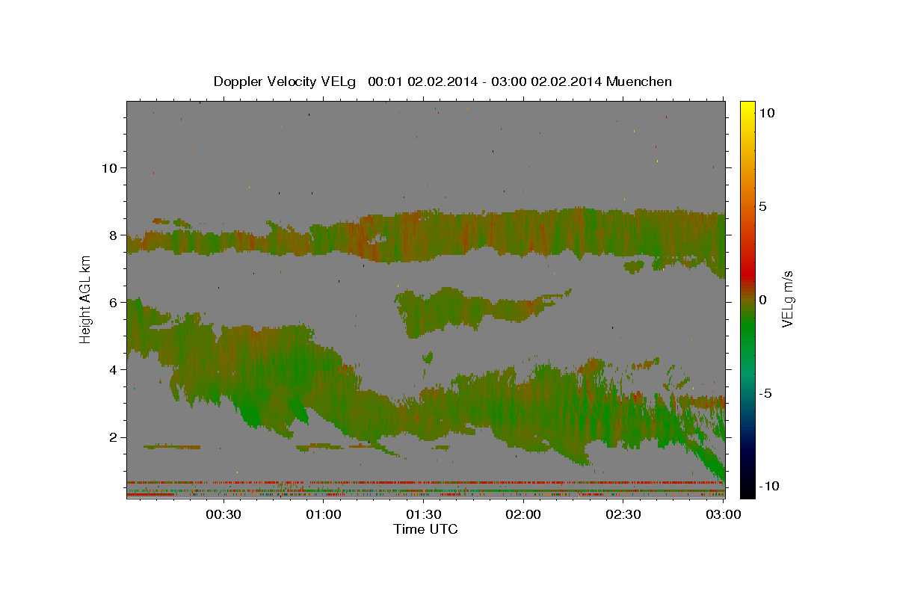Click the colorbar value -5 label
The width and height of the screenshot is (897, 598).
coord(766,393)
